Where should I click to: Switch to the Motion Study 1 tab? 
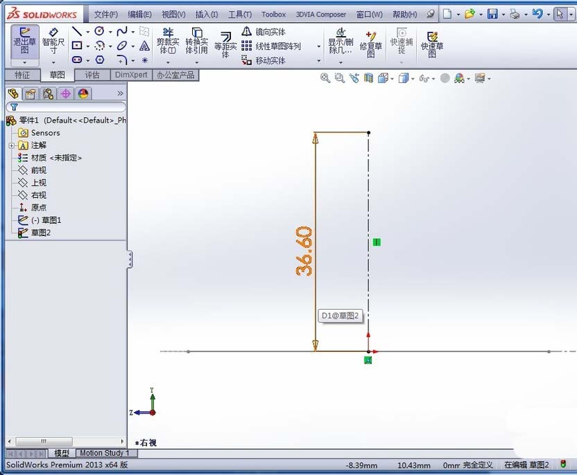(105, 453)
